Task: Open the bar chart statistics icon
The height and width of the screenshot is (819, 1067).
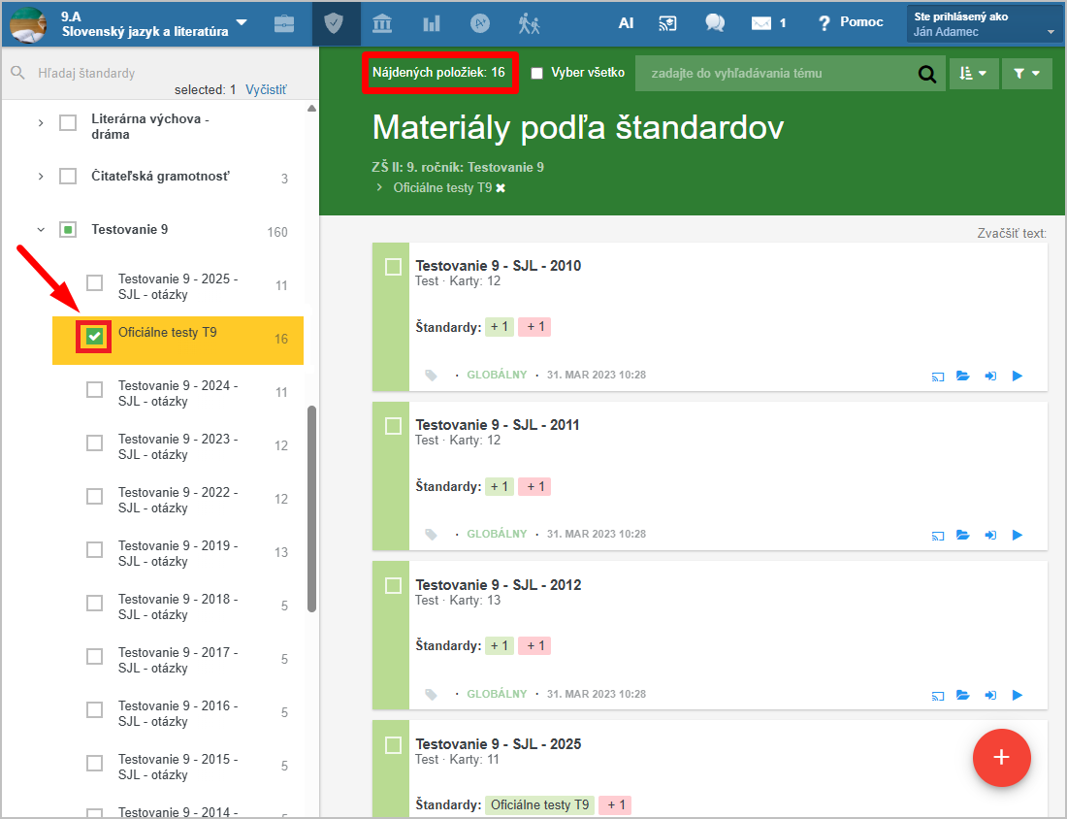Action: point(432,23)
